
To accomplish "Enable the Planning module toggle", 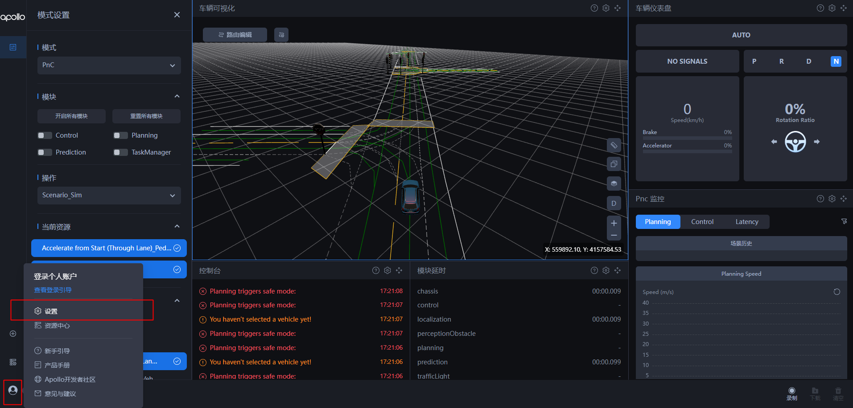I will tap(120, 135).
